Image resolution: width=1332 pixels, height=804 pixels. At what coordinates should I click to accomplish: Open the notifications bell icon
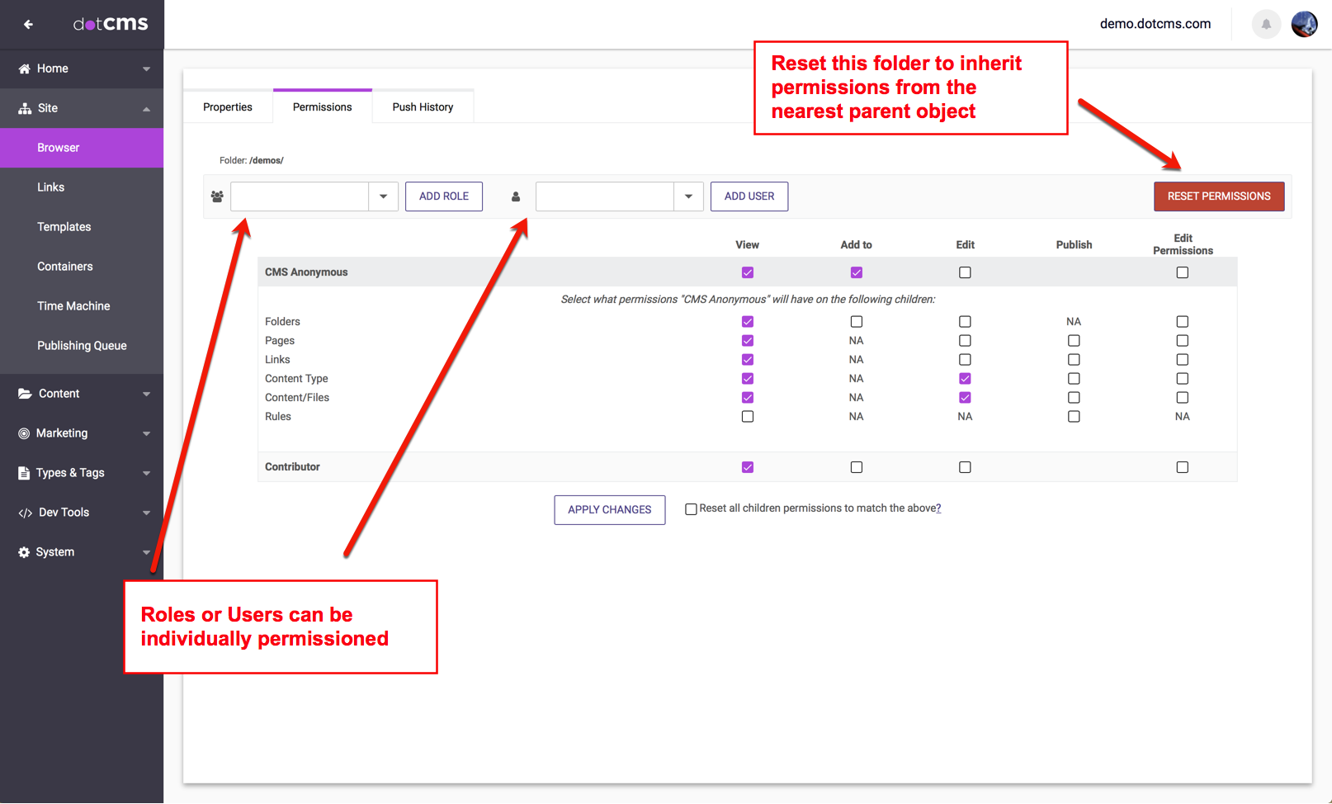pos(1266,24)
